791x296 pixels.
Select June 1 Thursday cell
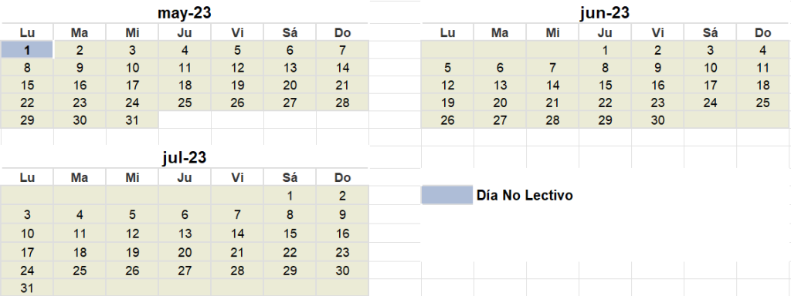[605, 50]
